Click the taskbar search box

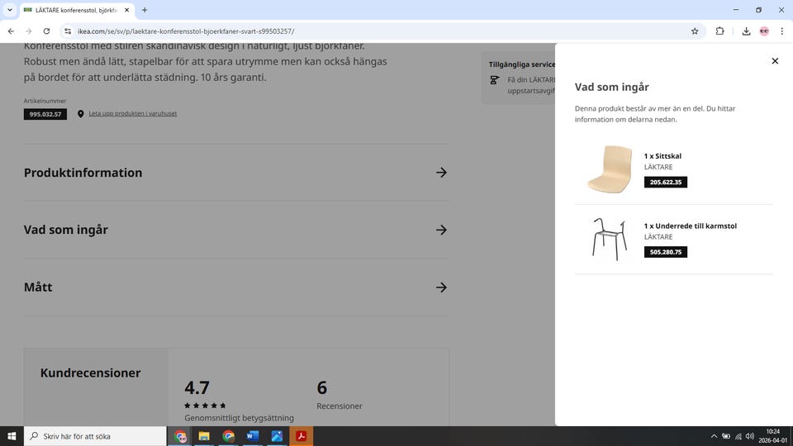coord(95,436)
